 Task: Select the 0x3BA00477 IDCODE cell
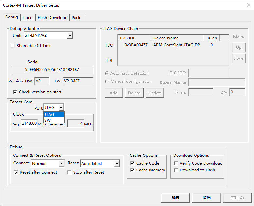click(x=136, y=45)
